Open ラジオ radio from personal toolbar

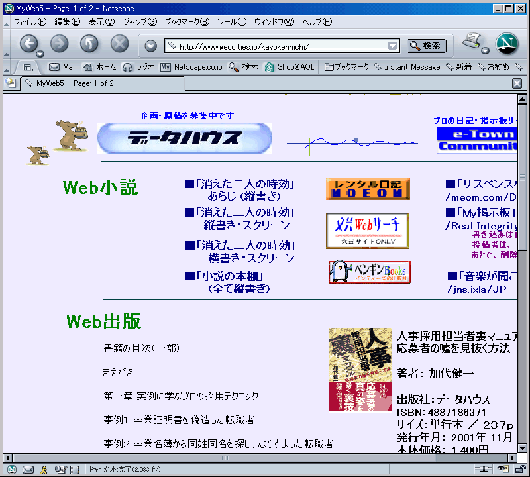click(138, 67)
